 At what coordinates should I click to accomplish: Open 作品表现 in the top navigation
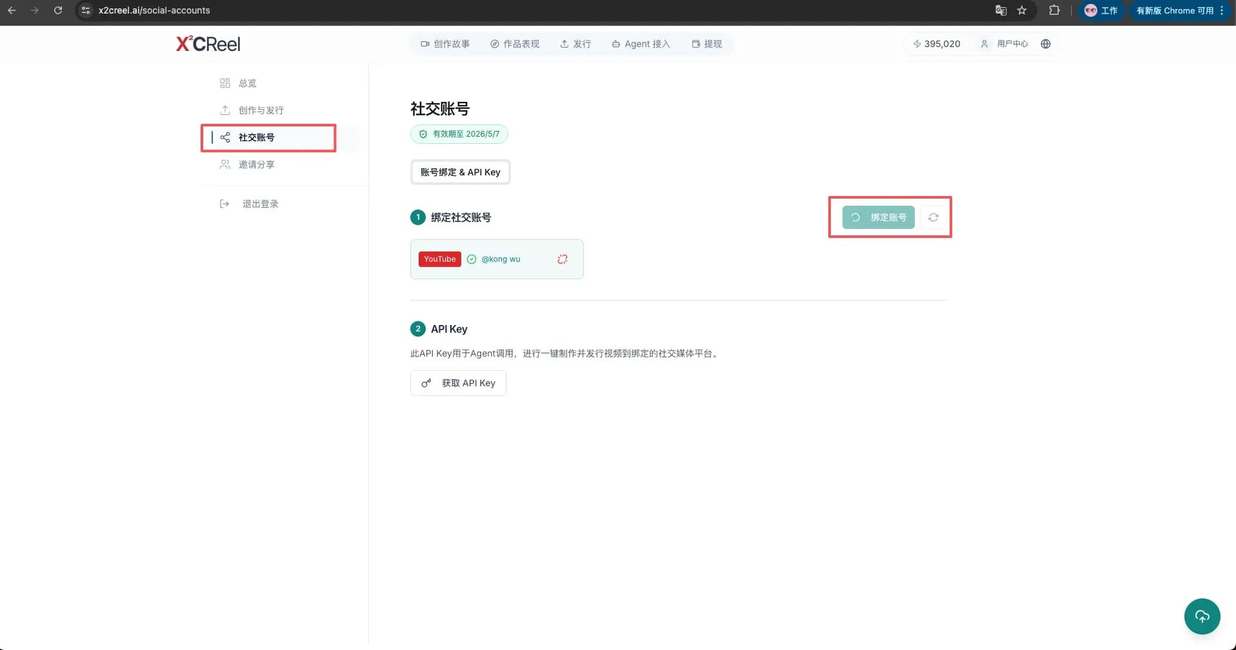(x=515, y=44)
